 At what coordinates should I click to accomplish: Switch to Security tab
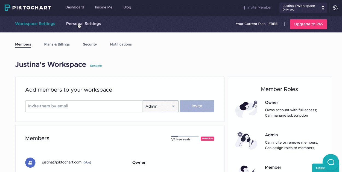pos(90,44)
